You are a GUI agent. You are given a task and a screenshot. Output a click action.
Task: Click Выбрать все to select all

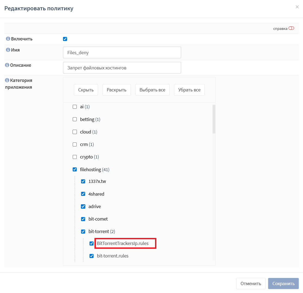pyautogui.click(x=152, y=90)
